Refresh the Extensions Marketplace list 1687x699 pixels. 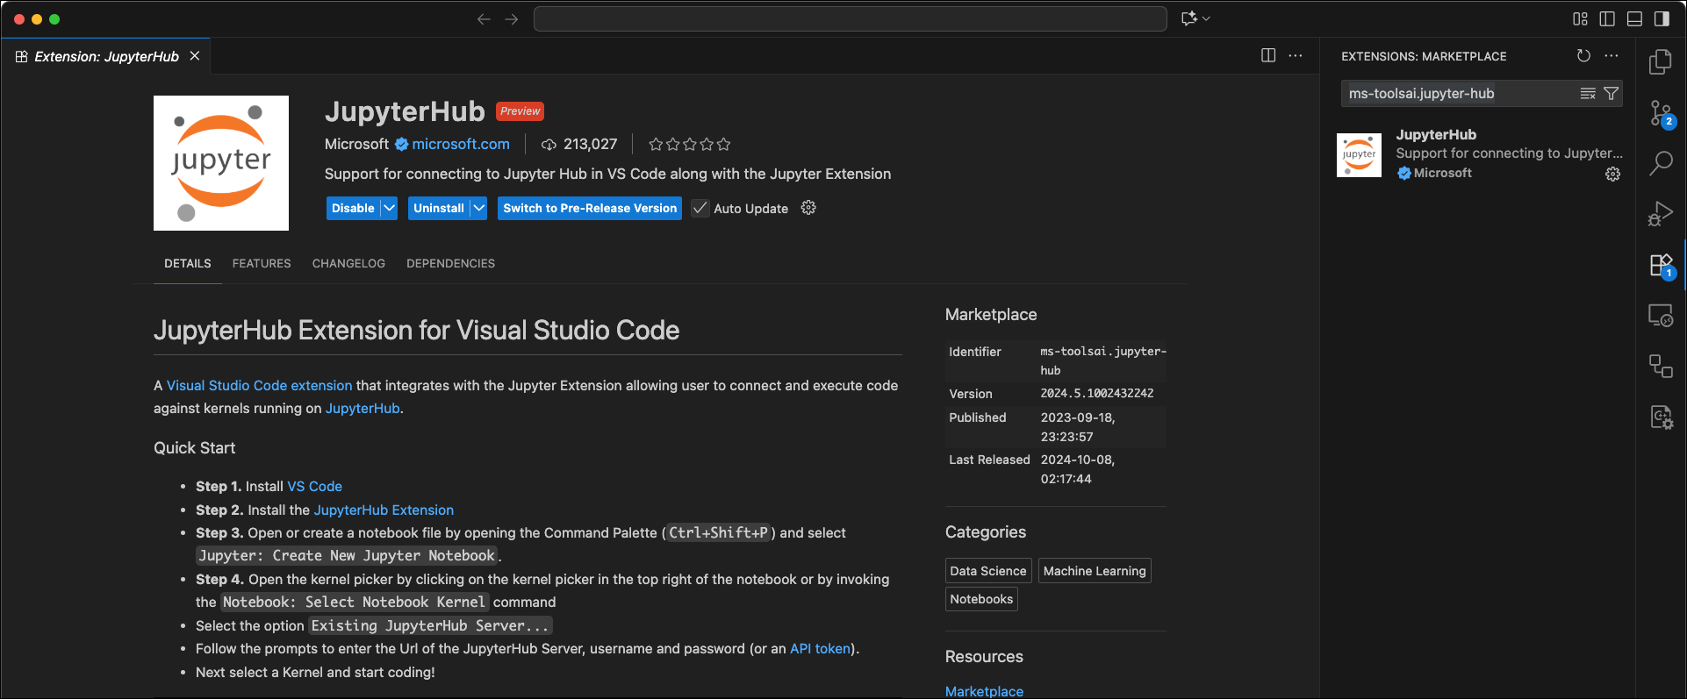1583,56
